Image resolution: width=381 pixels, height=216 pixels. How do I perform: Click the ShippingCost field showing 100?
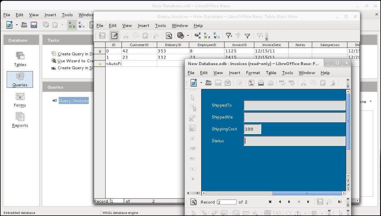coord(252,129)
